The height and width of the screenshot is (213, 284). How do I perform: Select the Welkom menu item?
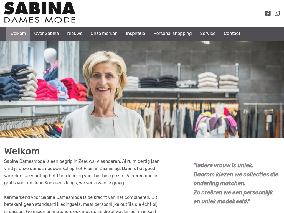(18, 34)
